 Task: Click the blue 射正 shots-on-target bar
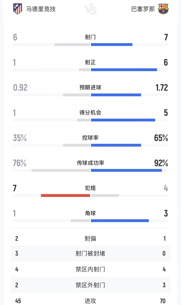click(124, 70)
